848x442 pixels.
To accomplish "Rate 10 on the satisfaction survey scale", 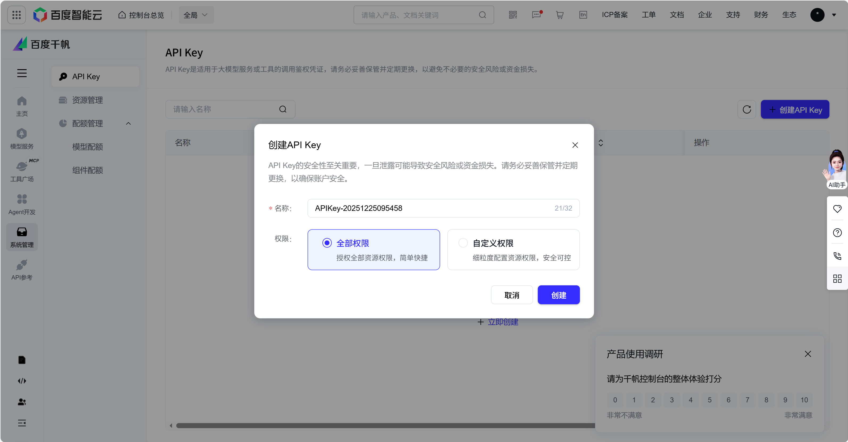I will point(805,400).
